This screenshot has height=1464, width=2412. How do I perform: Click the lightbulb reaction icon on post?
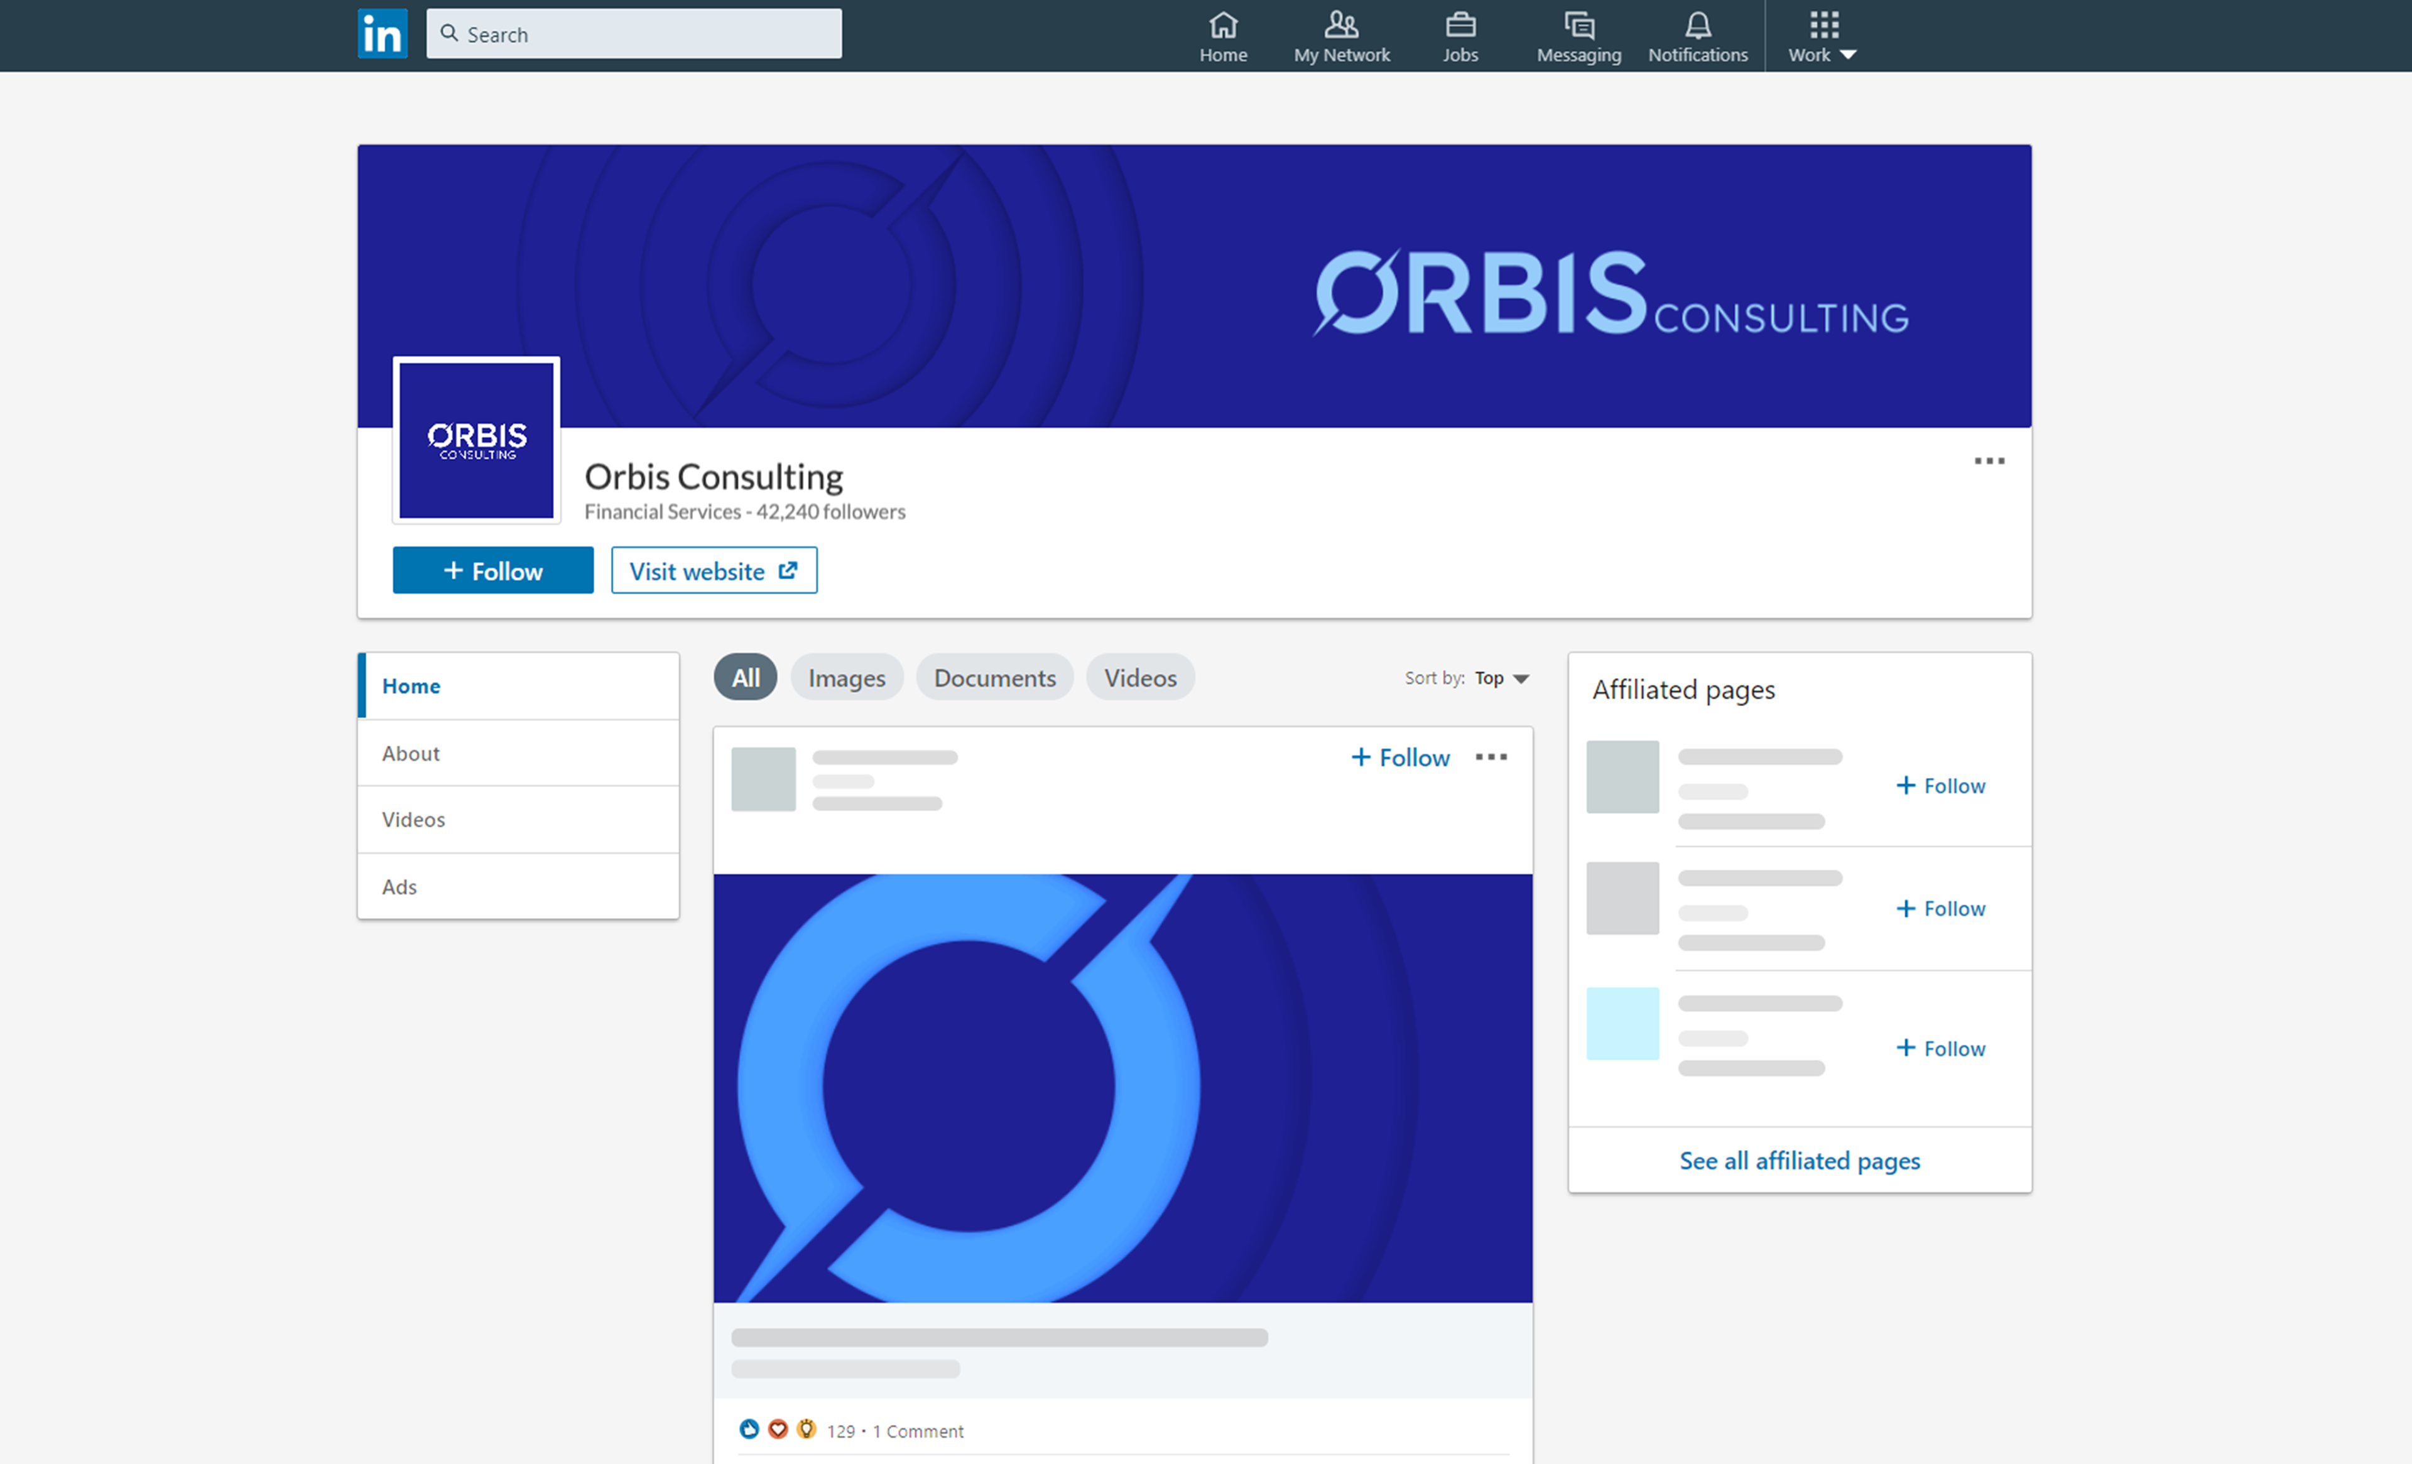807,1429
